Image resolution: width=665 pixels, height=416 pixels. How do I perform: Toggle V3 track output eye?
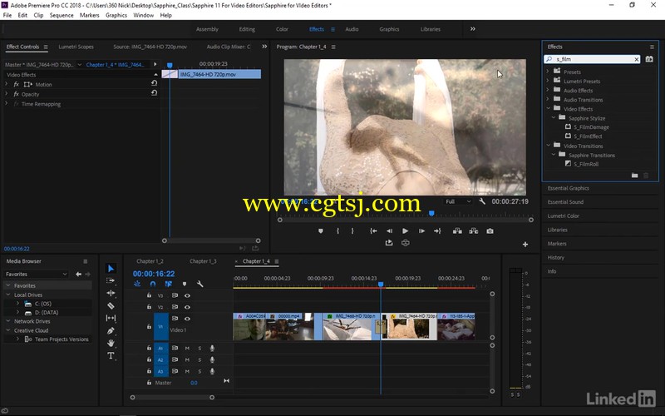[187, 295]
